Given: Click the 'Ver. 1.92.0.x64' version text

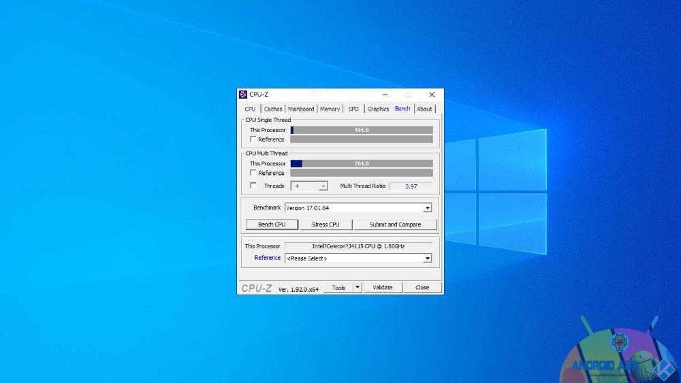Looking at the screenshot, I should (x=298, y=289).
